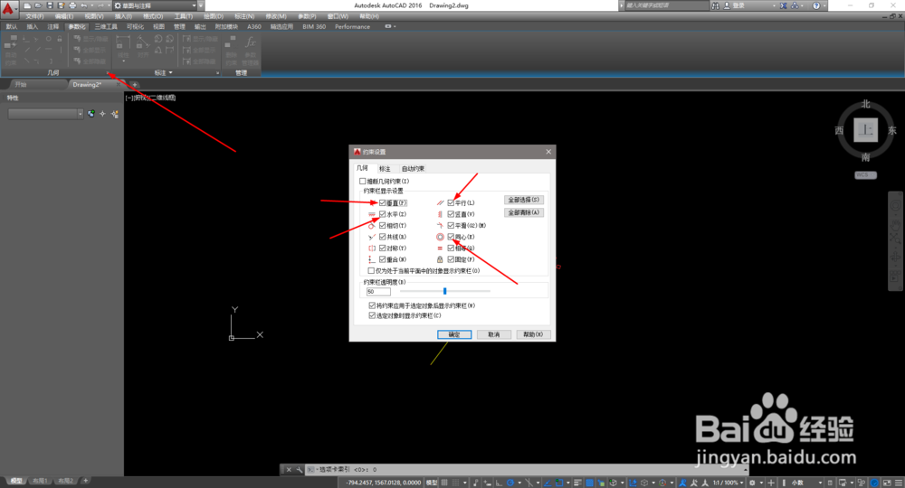Image resolution: width=905 pixels, height=488 pixels.
Task: Expand the quick access toolbar customize arrow
Action: [201, 5]
